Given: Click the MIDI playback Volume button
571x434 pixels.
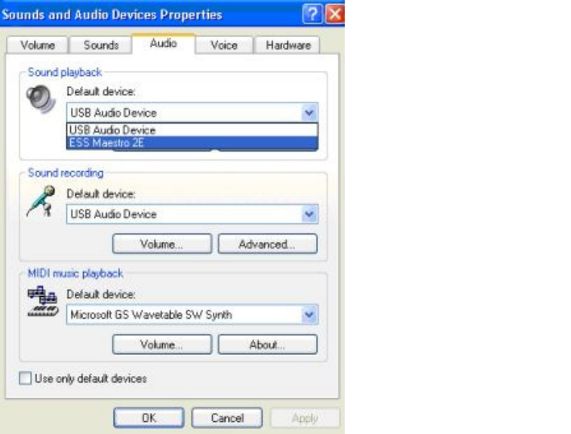Looking at the screenshot, I should pyautogui.click(x=162, y=344).
